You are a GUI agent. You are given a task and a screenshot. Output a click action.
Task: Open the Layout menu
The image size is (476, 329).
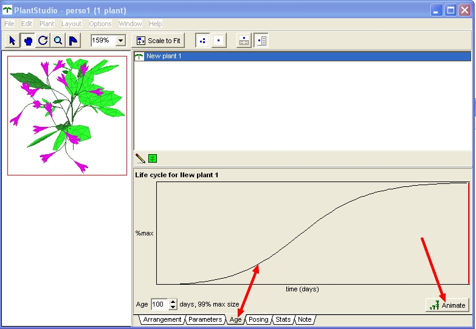pyautogui.click(x=71, y=24)
